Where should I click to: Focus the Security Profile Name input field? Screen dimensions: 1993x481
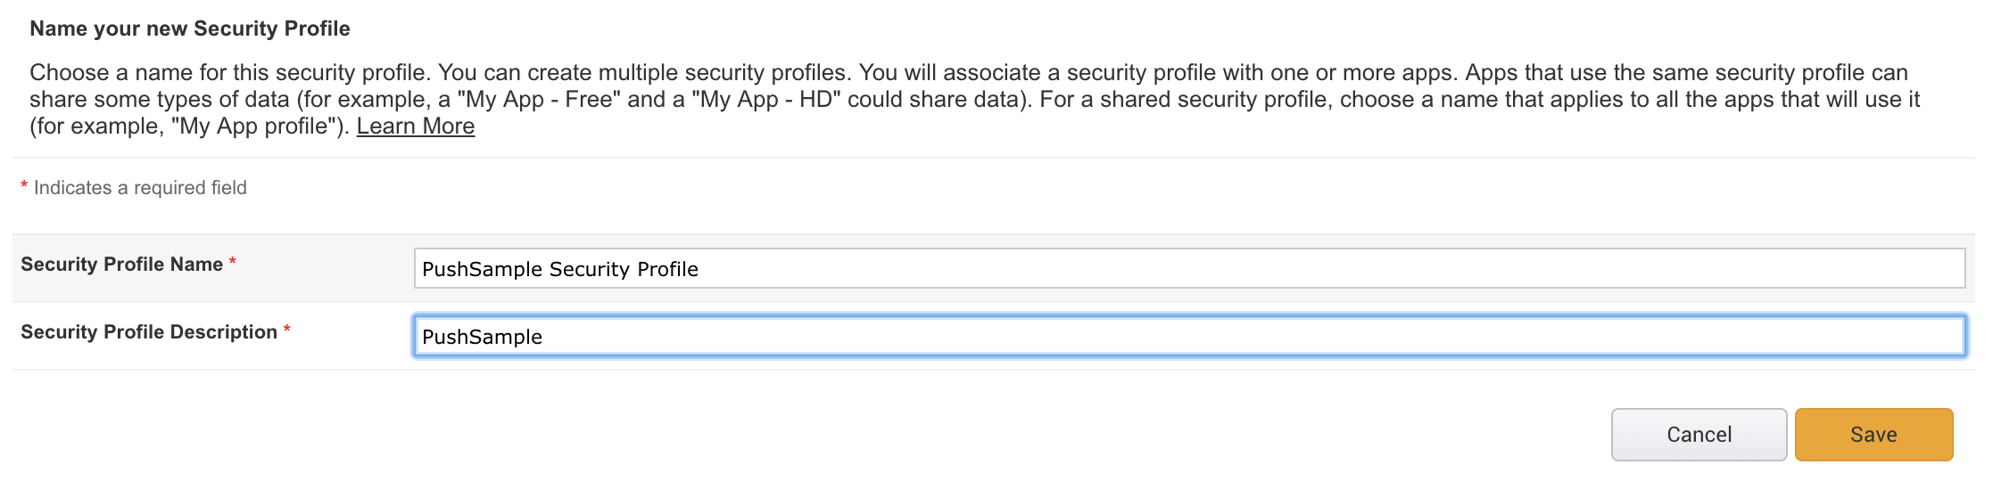1189,268
